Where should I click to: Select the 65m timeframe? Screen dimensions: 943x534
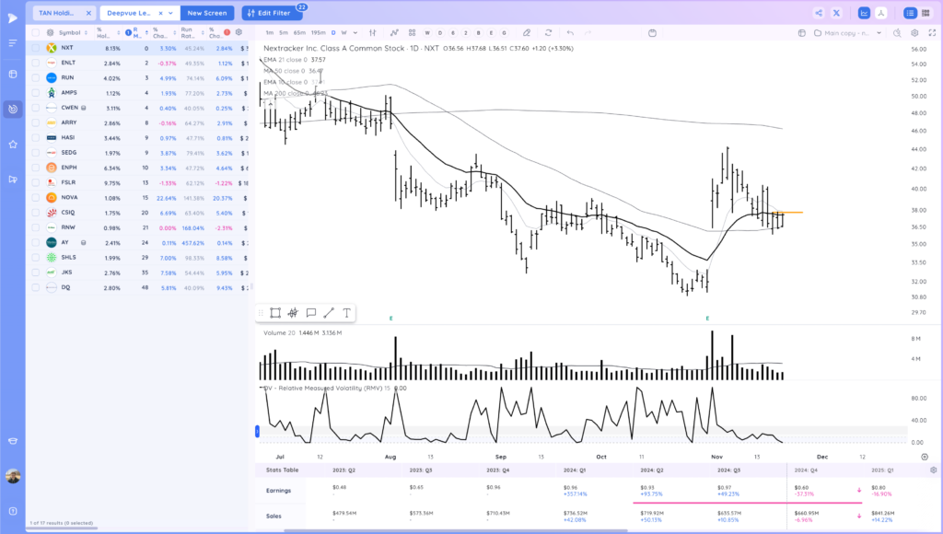pos(299,33)
